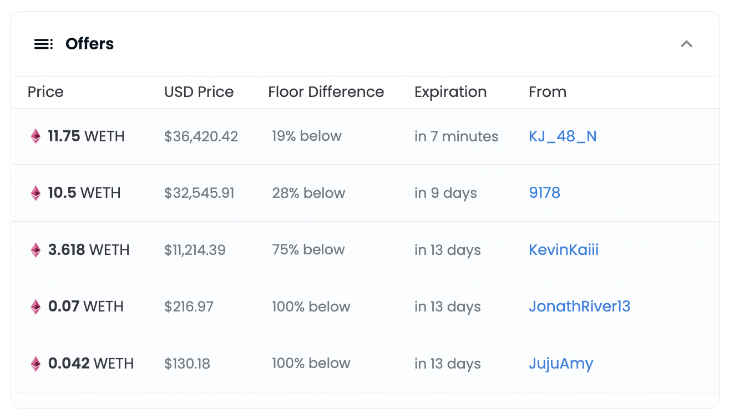Click WETH icon beside 10.5 price
Viewport: 729px width, 419px height.
(x=36, y=193)
